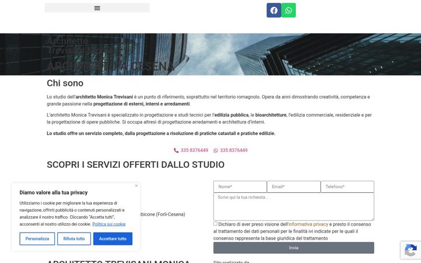Screen dimensions: 421x263
Task: Open the Facebook page icon
Action: 274,10
